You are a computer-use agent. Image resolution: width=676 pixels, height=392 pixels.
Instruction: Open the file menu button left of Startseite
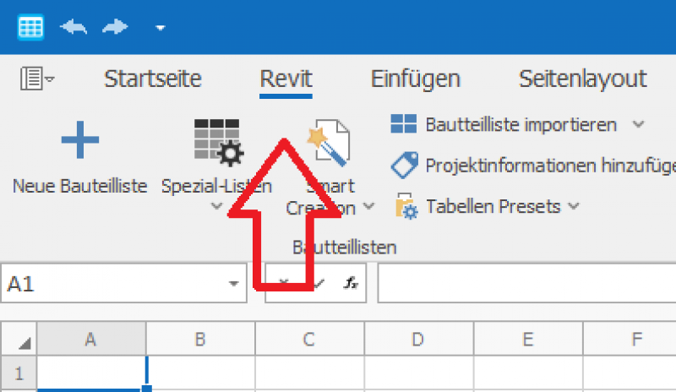[36, 79]
